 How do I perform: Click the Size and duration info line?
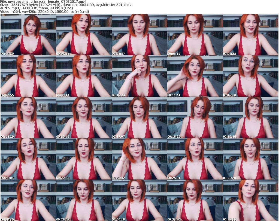(x=66, y=5)
